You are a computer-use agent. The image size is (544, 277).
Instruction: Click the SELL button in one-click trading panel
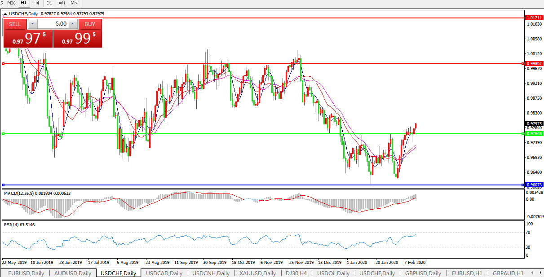[15, 24]
